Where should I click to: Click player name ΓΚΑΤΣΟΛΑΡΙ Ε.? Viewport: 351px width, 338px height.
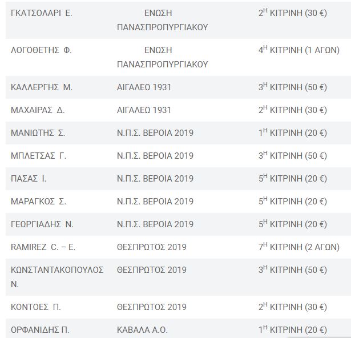(x=42, y=13)
